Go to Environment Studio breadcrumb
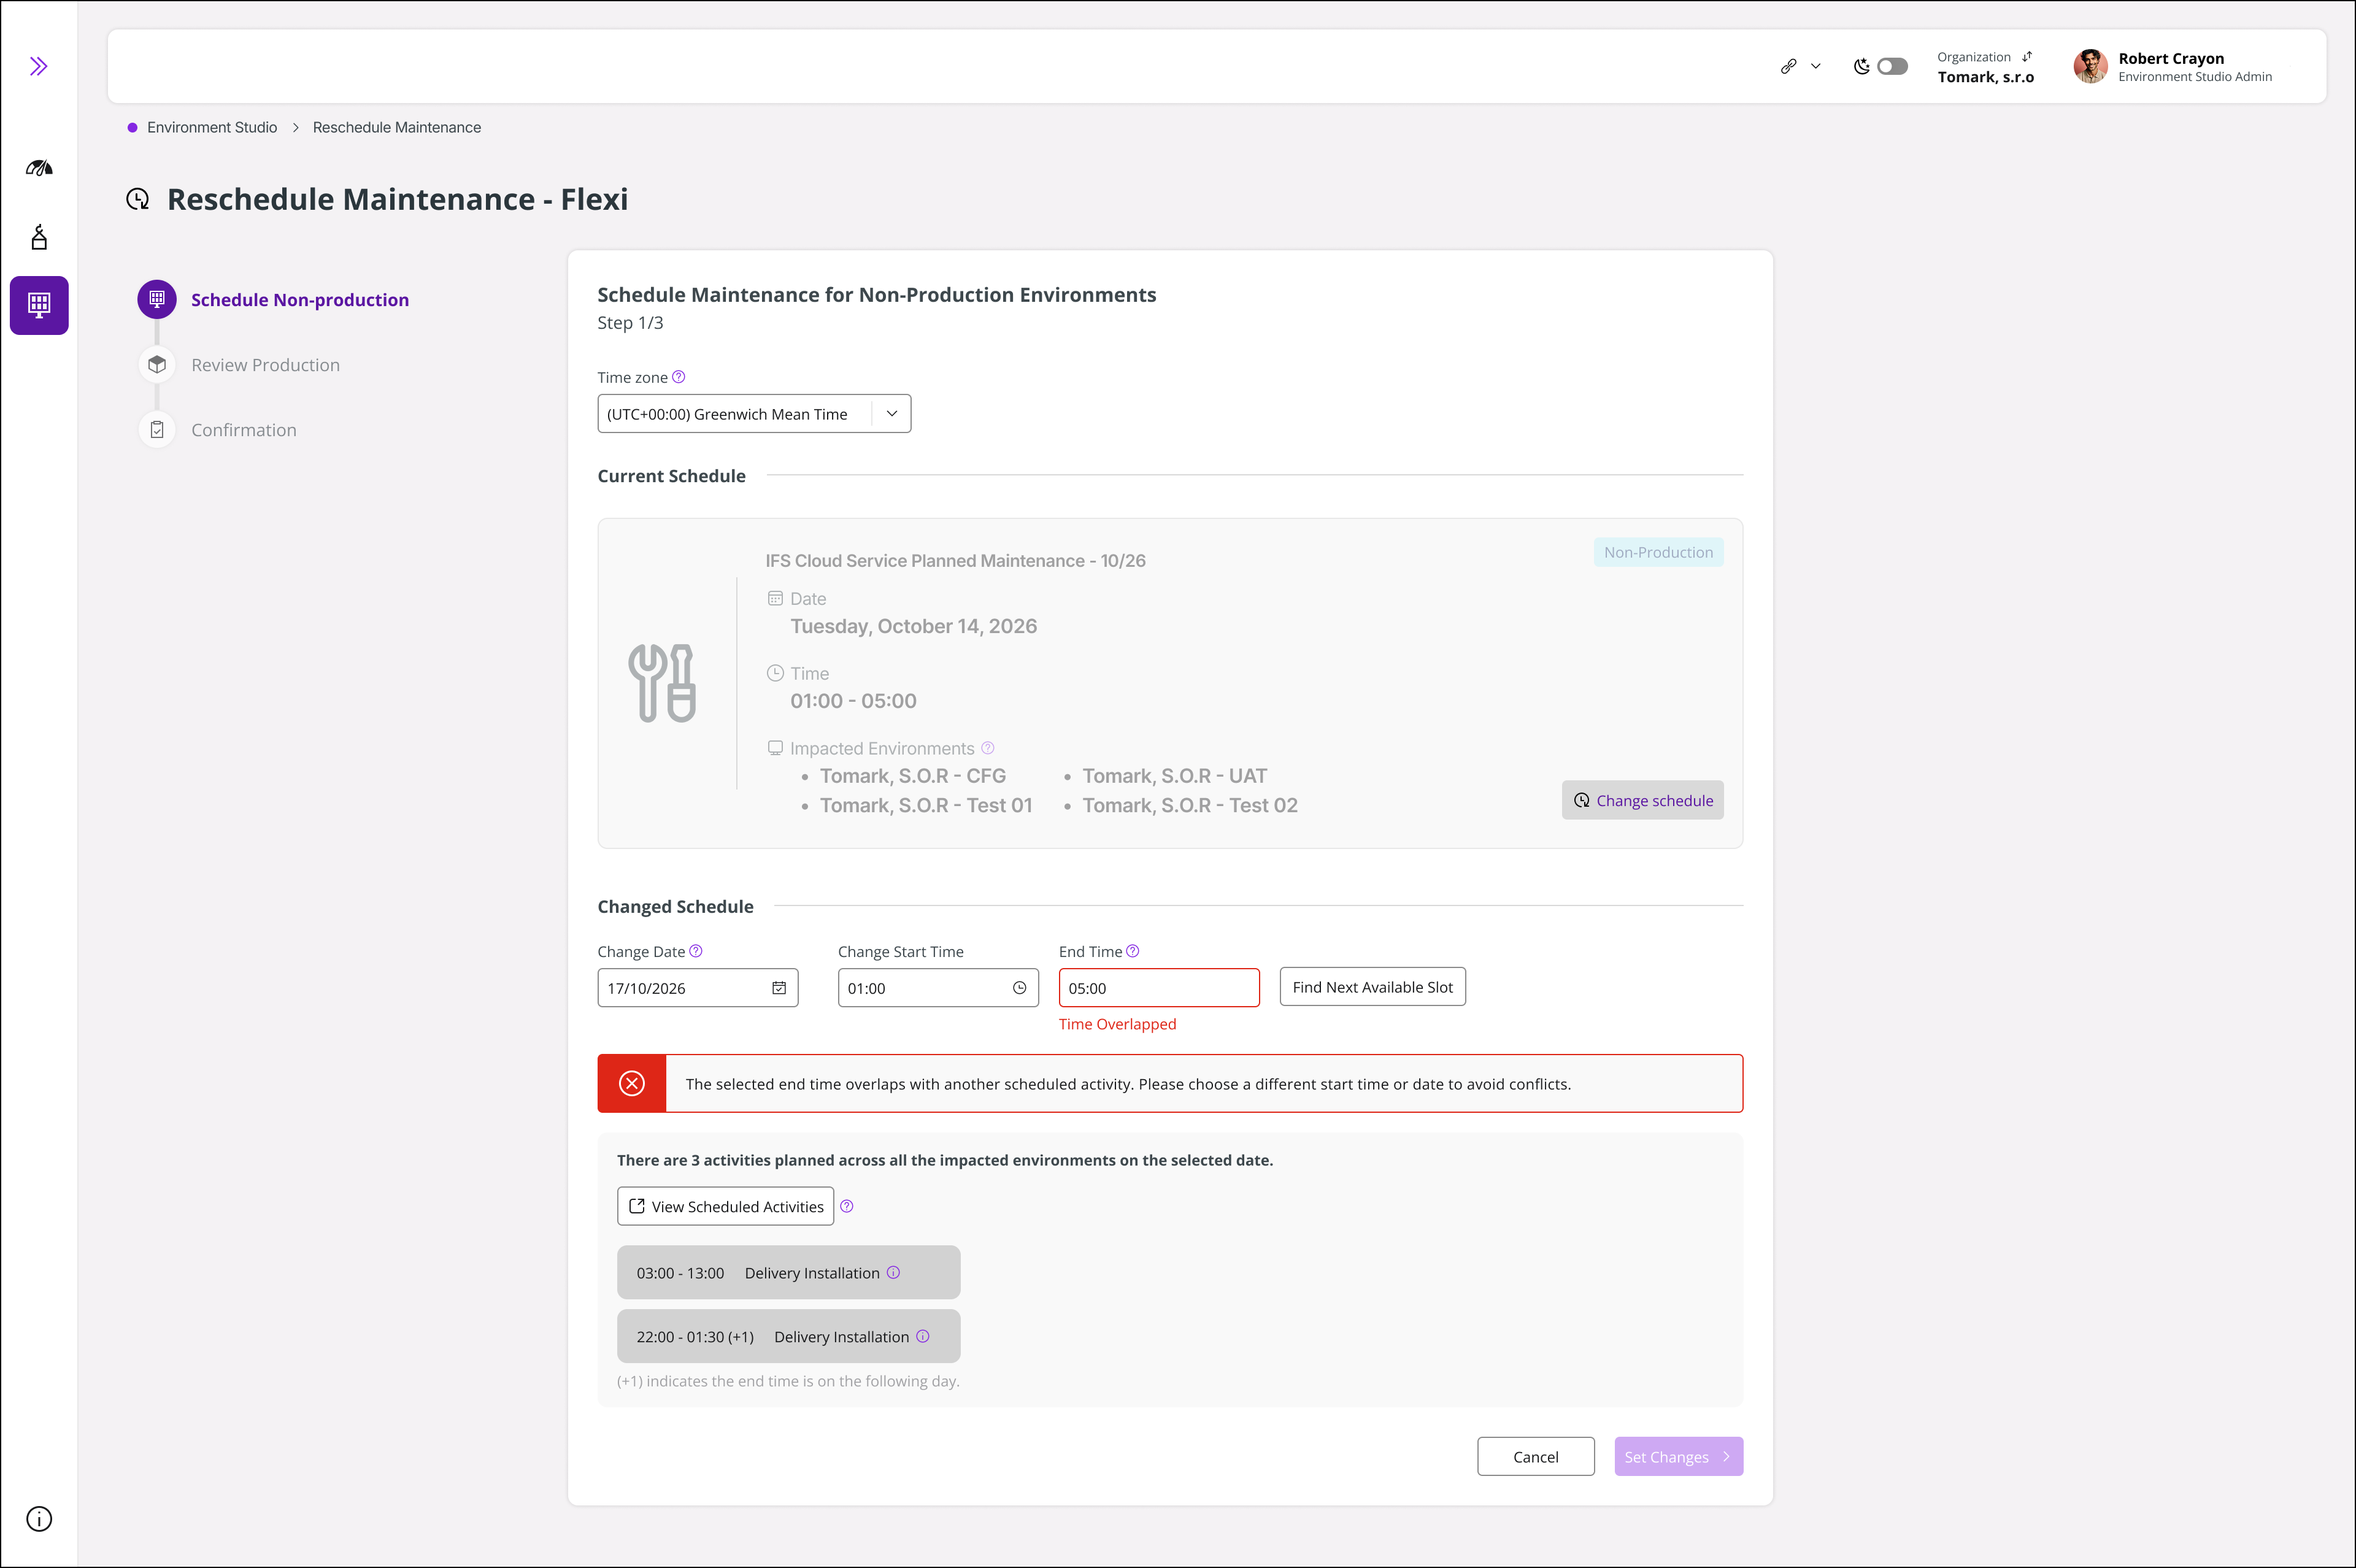Image resolution: width=2356 pixels, height=1568 pixels. (x=212, y=127)
